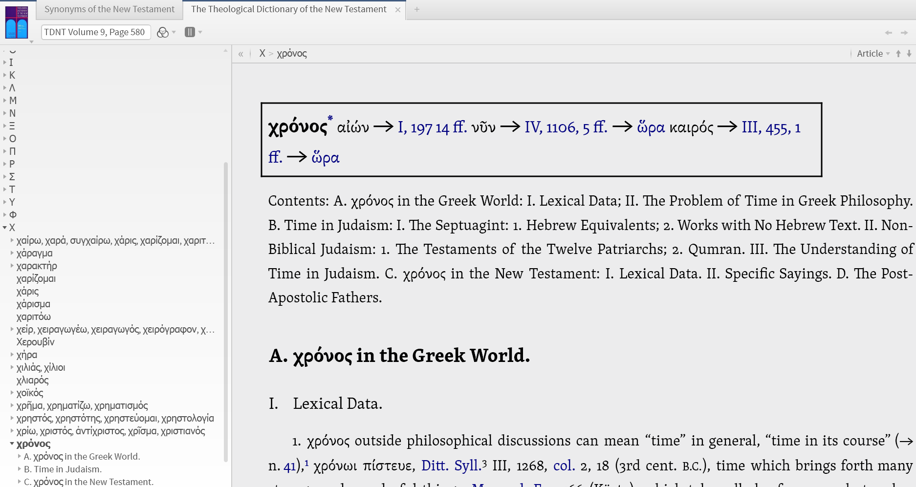Click the contents pane vertical scrollbar

point(226,312)
